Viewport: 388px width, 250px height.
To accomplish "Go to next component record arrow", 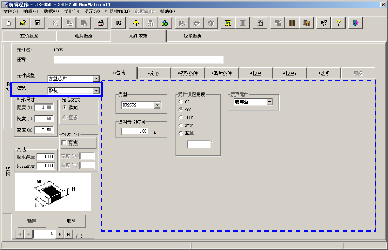I will (60, 234).
